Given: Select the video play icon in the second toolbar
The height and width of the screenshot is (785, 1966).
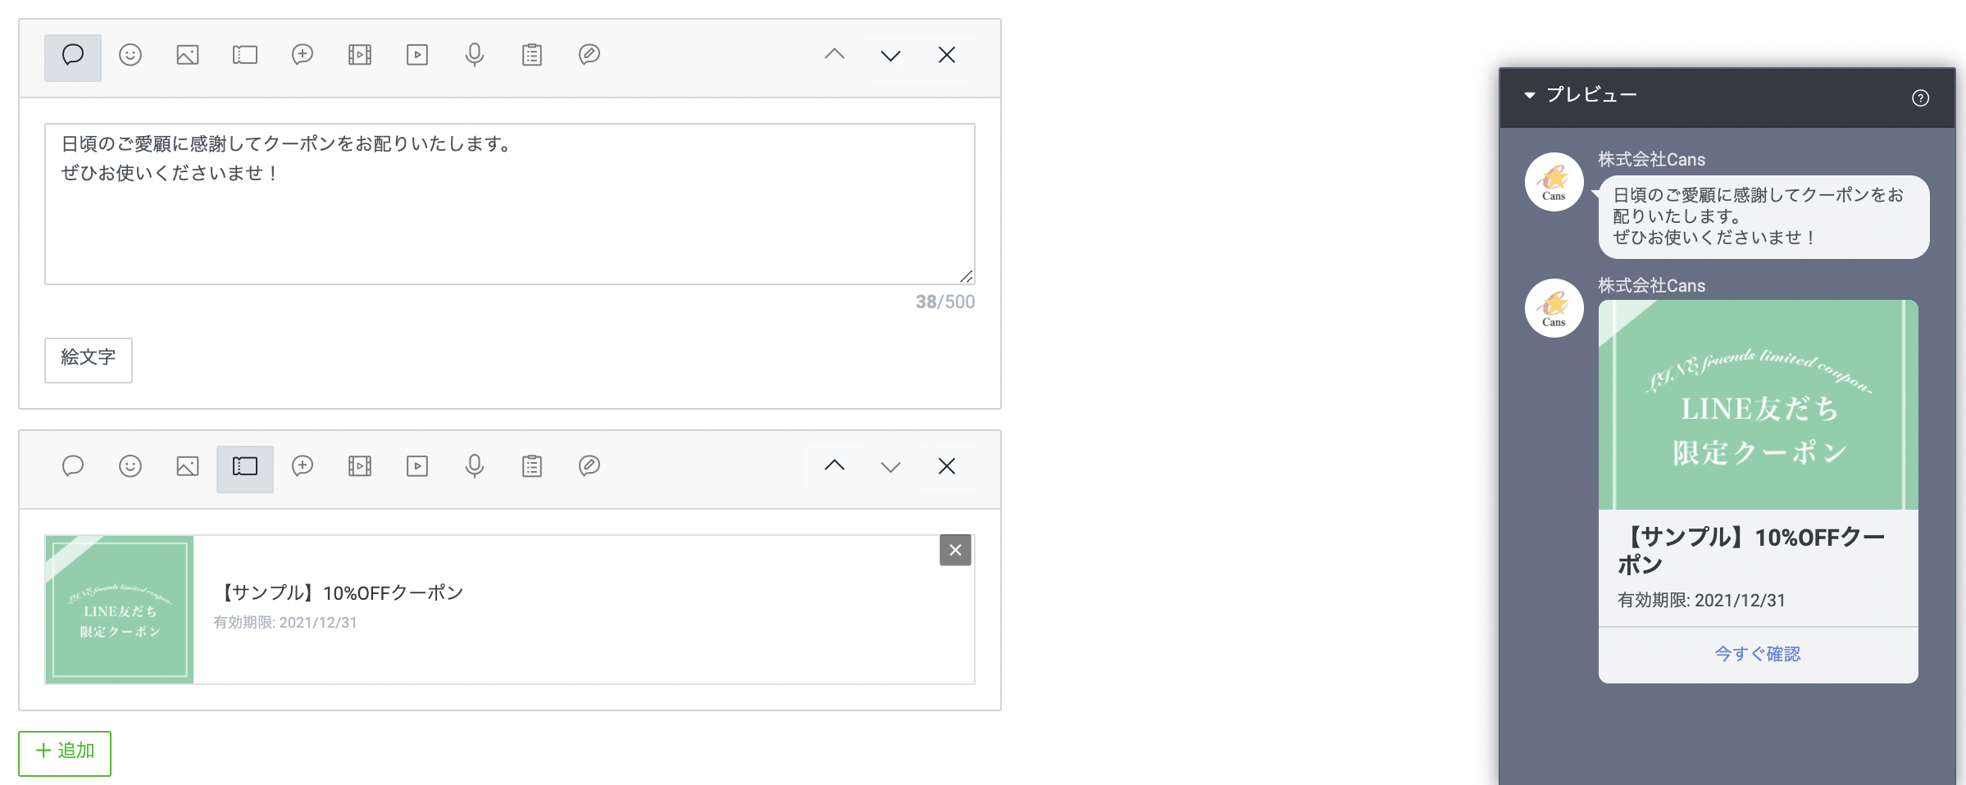Looking at the screenshot, I should [417, 466].
